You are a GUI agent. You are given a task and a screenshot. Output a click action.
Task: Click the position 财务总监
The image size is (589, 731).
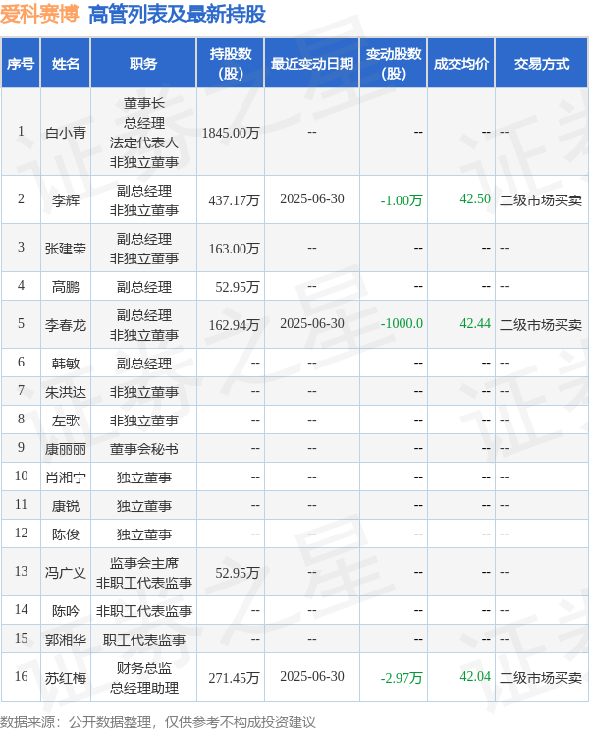click(144, 668)
